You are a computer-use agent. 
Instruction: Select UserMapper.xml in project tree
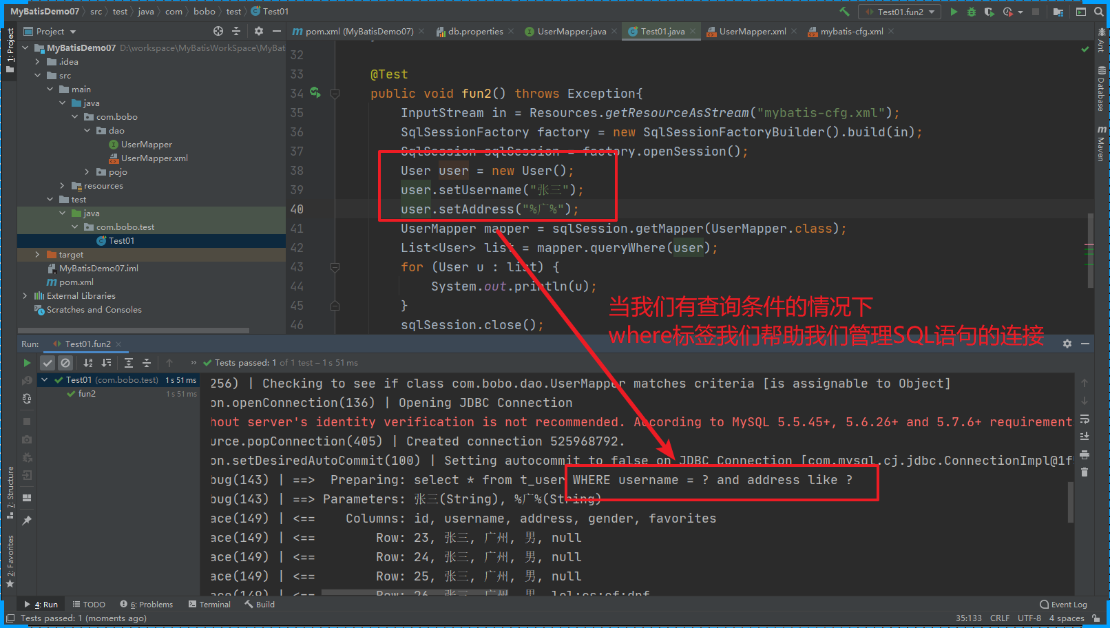click(x=154, y=158)
